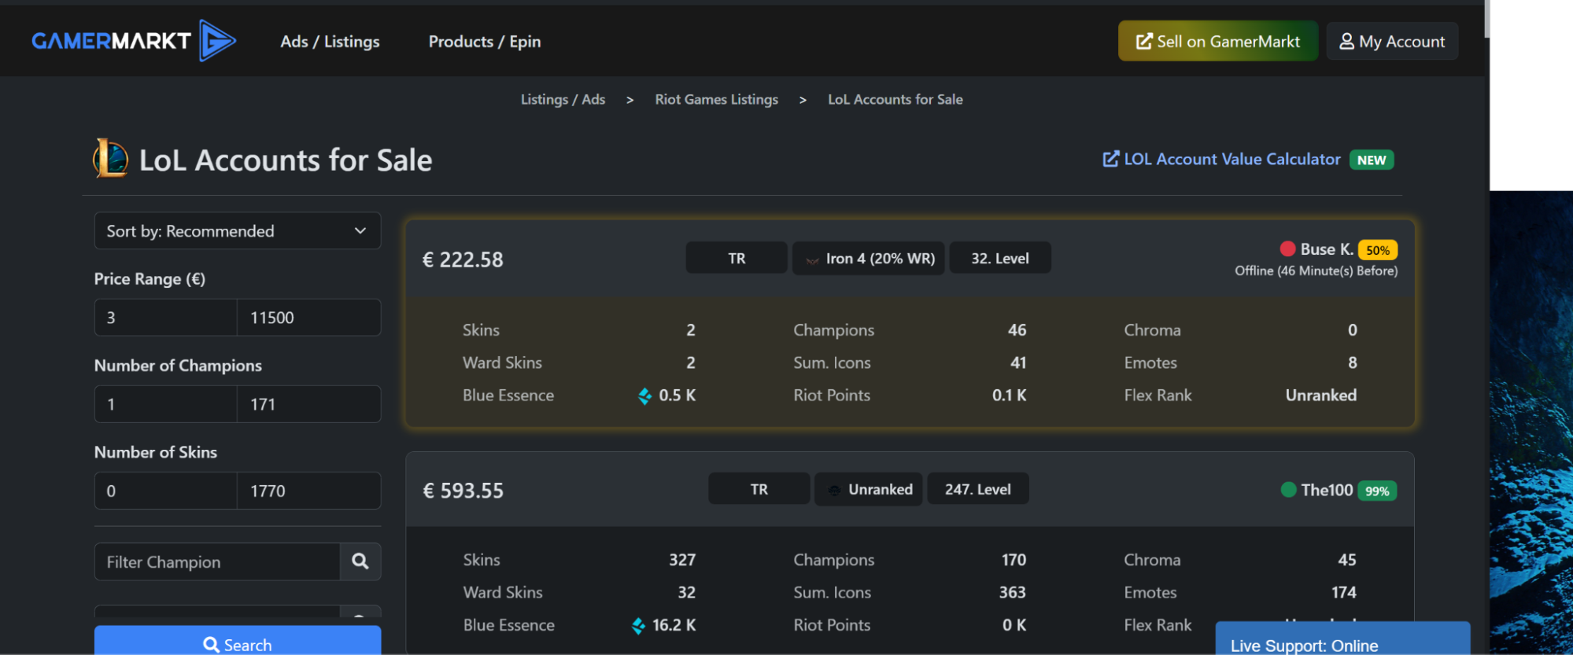
Task: Open the Ads / Listings menu
Action: coord(330,42)
